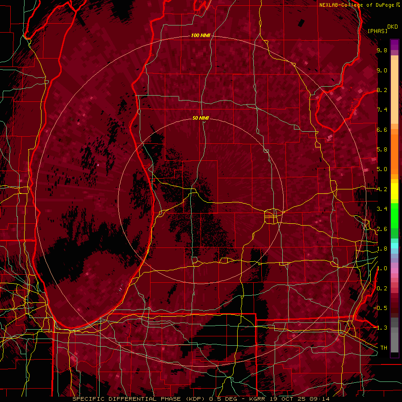Screen dimensions: 402x402
Task: Click the TH legend label
Action: (x=384, y=348)
